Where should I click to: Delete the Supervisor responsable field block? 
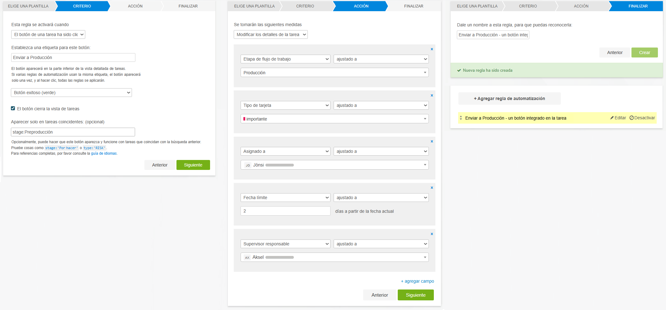click(432, 234)
